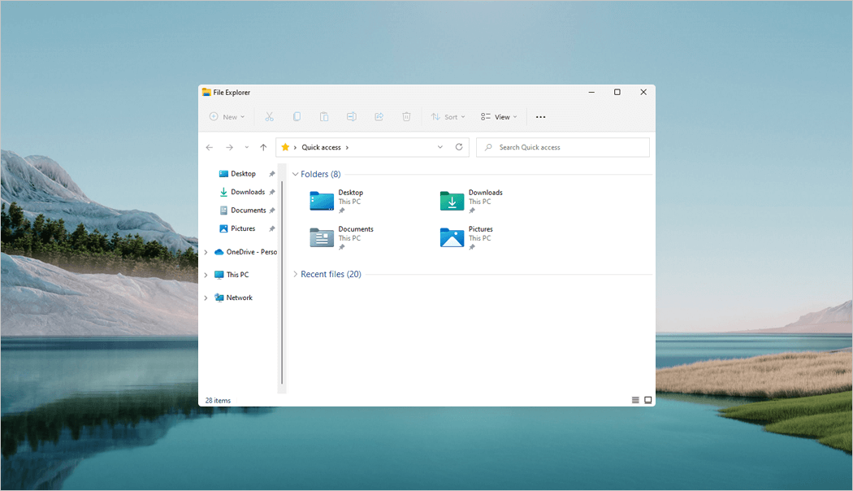The image size is (853, 491).
Task: Click the Delete trash can icon
Action: (x=406, y=117)
